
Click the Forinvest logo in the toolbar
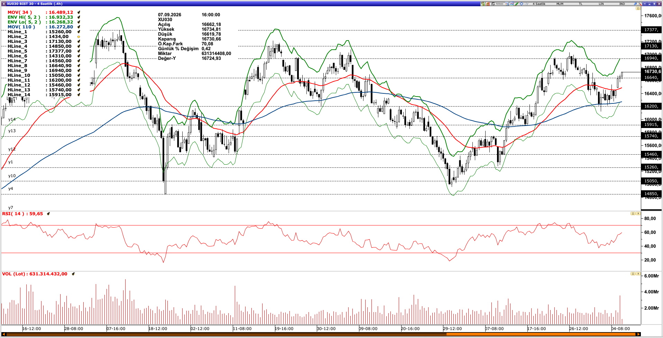(499, 4)
